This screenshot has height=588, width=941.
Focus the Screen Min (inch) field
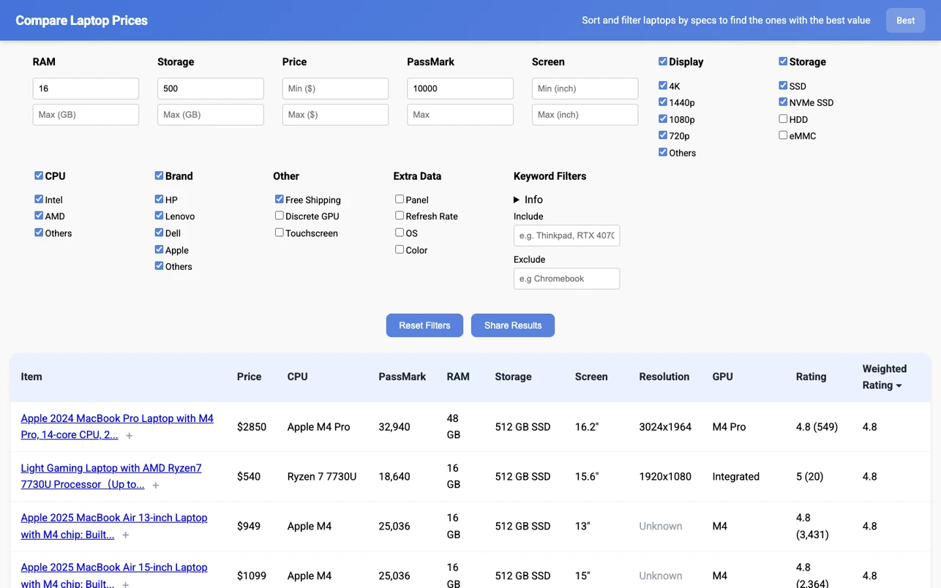point(585,88)
